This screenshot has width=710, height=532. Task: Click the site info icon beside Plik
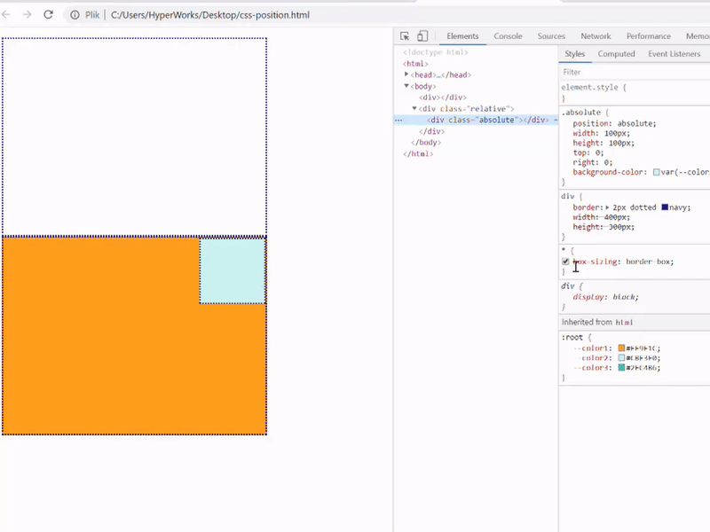[x=75, y=15]
